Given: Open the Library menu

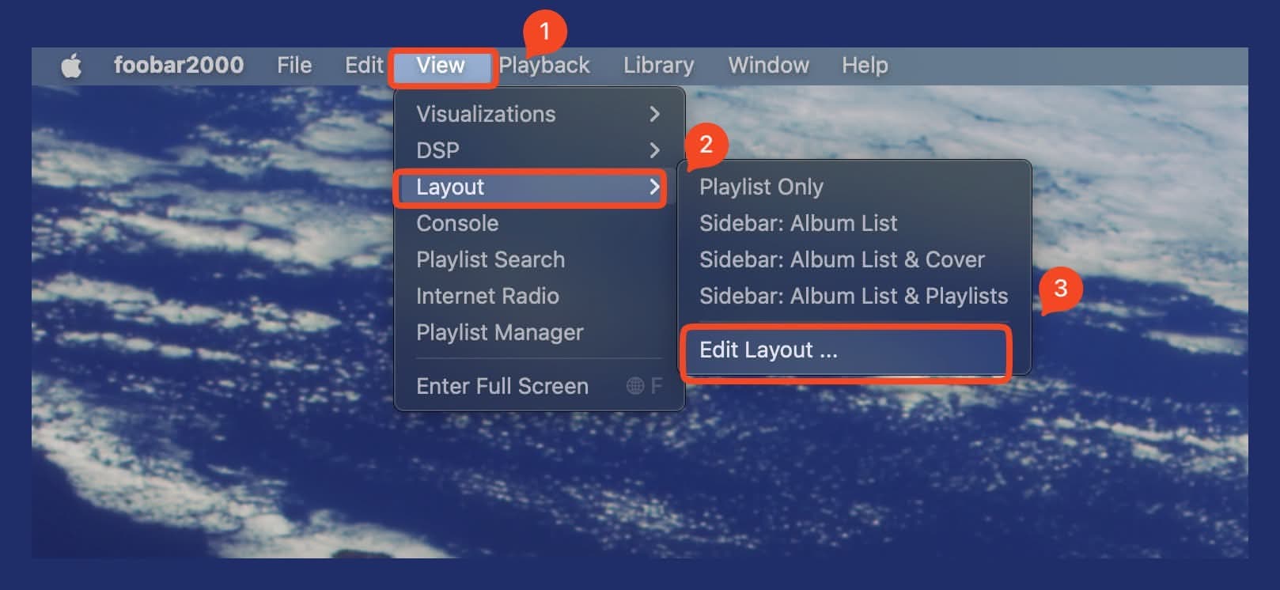Looking at the screenshot, I should coord(658,65).
